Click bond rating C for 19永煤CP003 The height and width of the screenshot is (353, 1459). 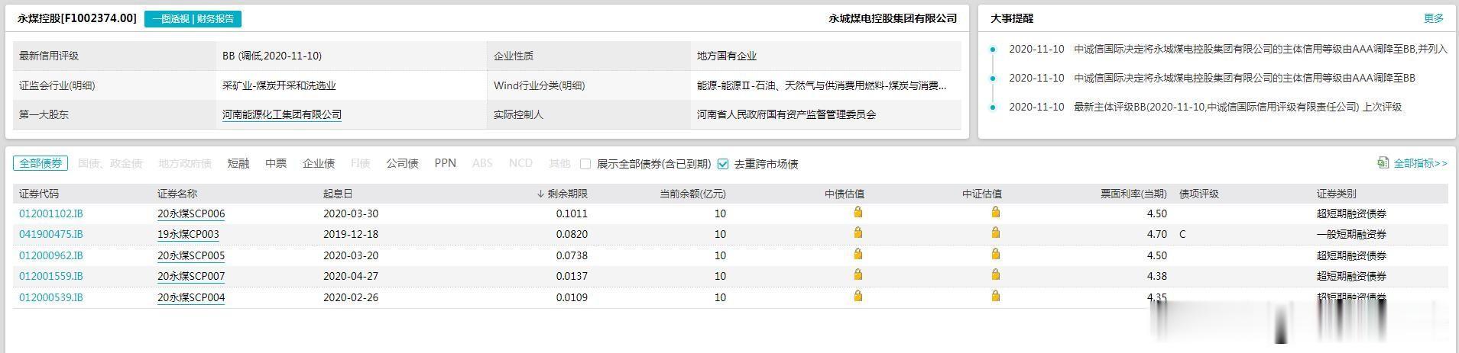tap(1182, 234)
